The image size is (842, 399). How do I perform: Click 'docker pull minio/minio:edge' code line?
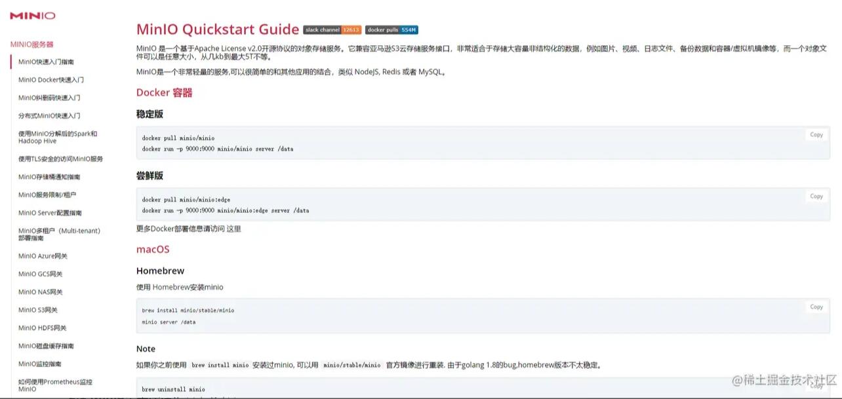tap(186, 200)
